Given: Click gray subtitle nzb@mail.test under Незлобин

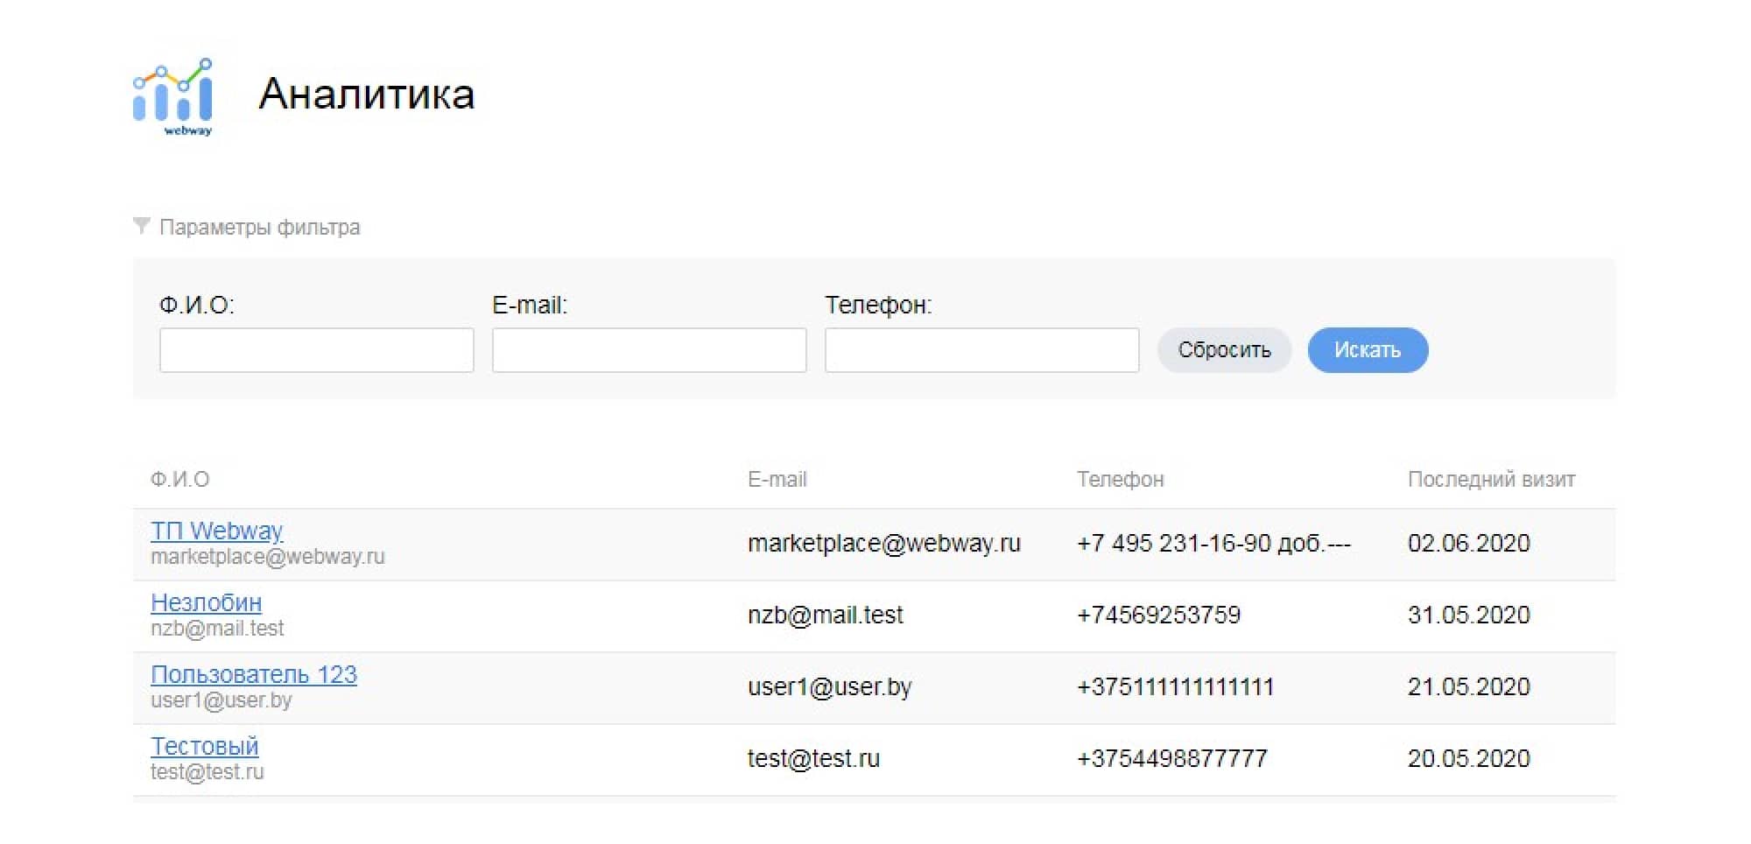Looking at the screenshot, I should [x=217, y=629].
